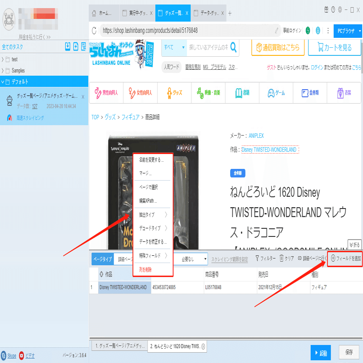The image size is (363, 363).
Task: Click the gift icon in title bar
Action: point(326,10)
